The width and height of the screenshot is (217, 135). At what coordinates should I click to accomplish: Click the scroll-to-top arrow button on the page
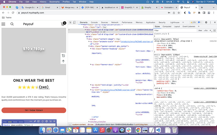[63, 61]
